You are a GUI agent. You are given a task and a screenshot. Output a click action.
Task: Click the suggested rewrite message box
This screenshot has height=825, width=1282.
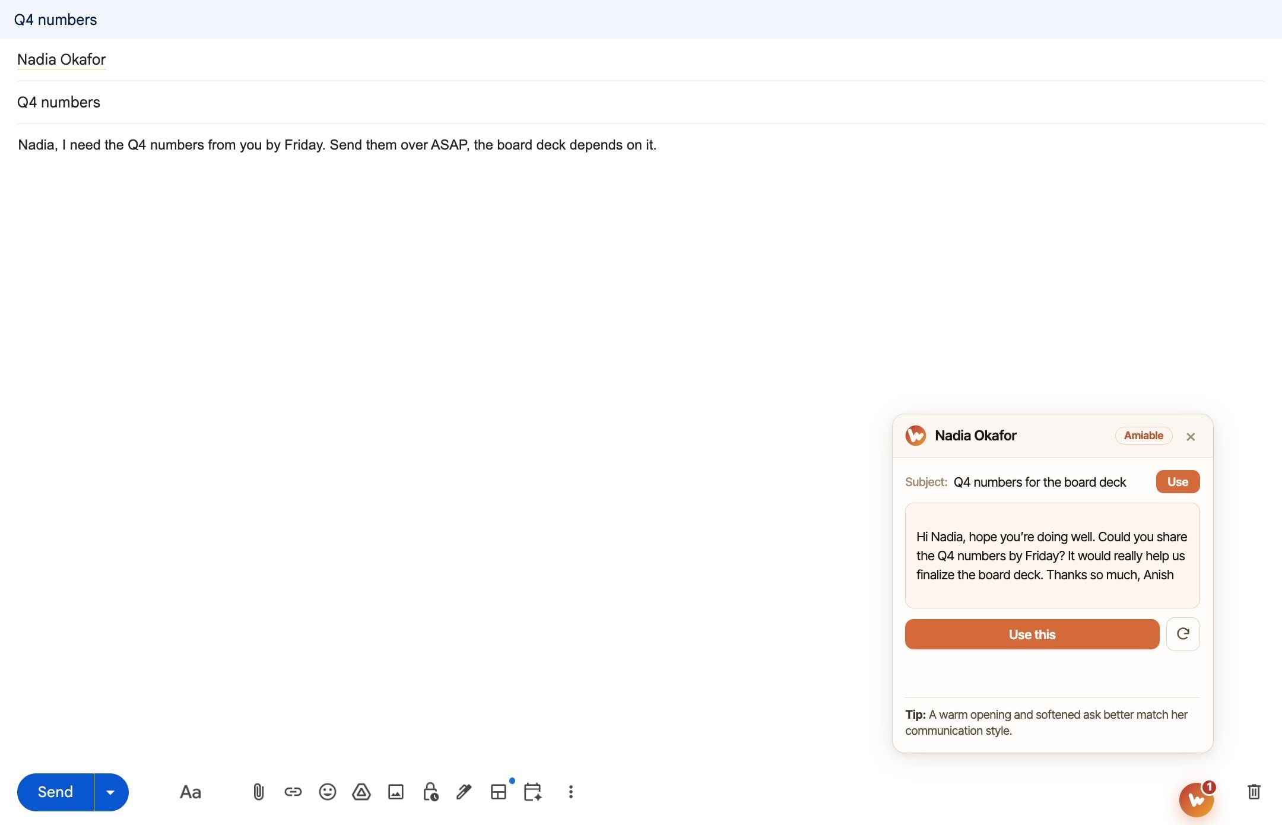point(1052,556)
